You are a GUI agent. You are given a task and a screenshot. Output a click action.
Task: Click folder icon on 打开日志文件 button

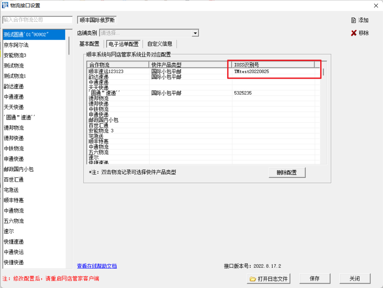tap(253, 279)
